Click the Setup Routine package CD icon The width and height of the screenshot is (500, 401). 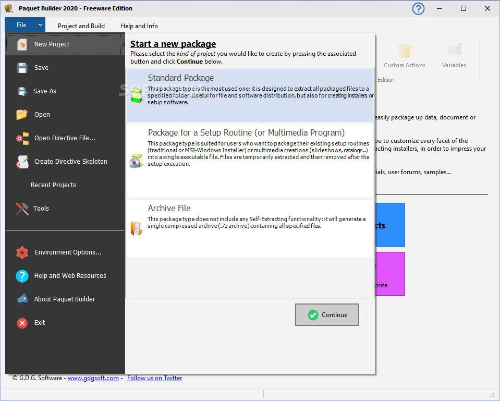[x=137, y=161]
